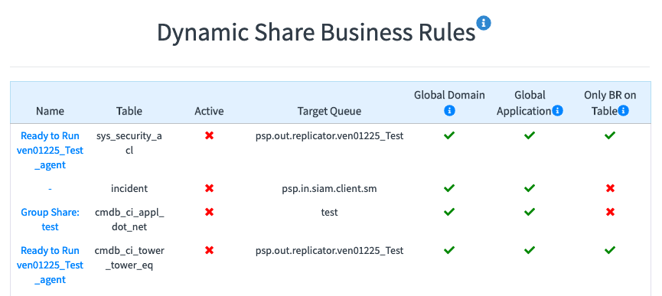Click Only BR on Table red X for Group Share row

[x=610, y=212]
